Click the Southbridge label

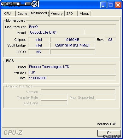point(16,45)
